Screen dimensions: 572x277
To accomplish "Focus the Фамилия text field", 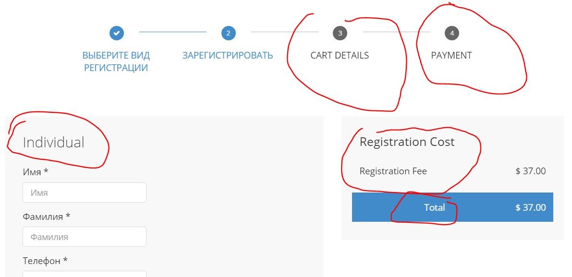I will pos(84,237).
